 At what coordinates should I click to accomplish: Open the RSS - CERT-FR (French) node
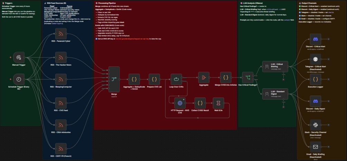pos(61,149)
